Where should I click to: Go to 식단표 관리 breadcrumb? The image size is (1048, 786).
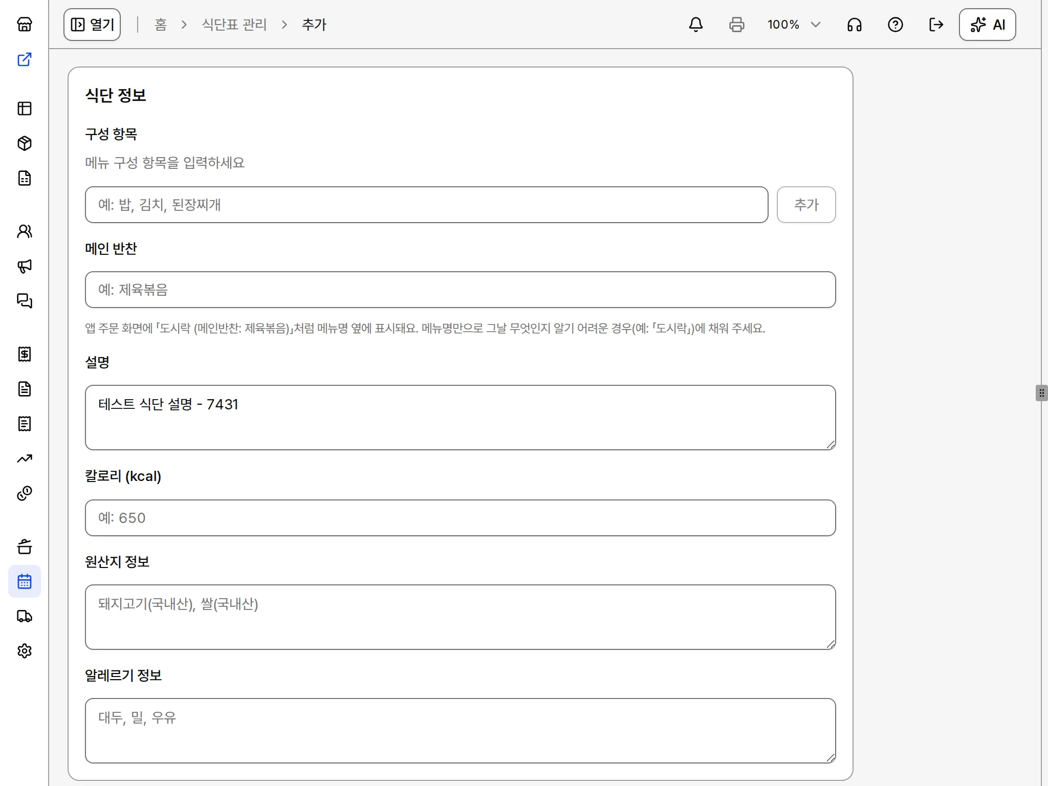point(234,25)
